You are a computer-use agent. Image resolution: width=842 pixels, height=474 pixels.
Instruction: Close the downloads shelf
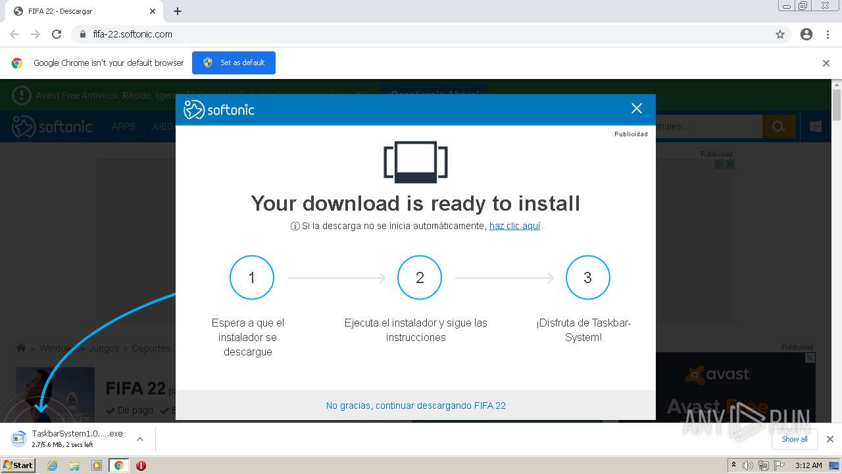830,439
